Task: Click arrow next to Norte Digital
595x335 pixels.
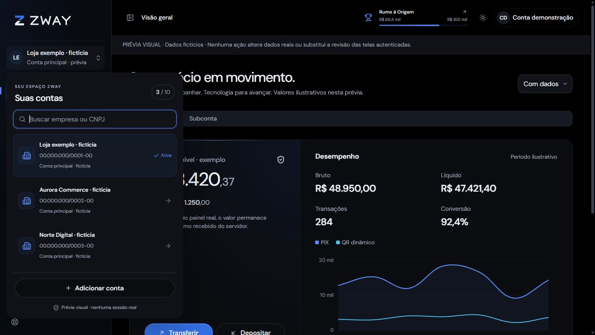Action: tap(168, 246)
